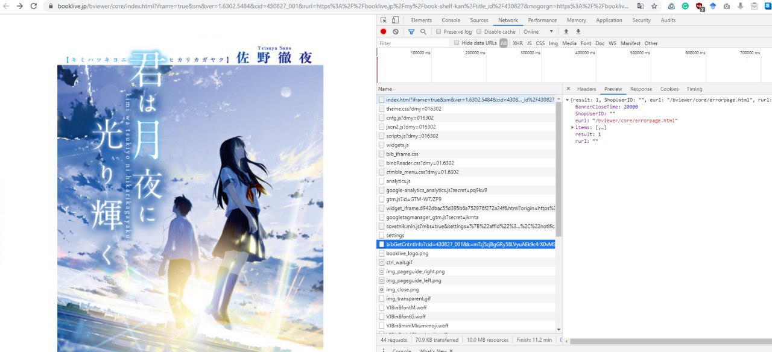Select the booklive_logo.png request

coord(466,253)
